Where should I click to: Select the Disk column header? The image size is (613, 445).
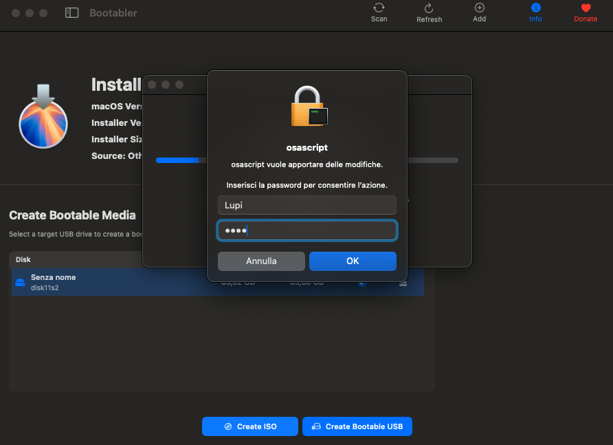pyautogui.click(x=23, y=259)
